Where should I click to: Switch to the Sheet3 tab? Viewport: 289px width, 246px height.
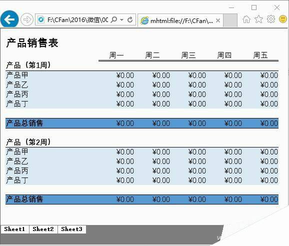tap(72, 229)
